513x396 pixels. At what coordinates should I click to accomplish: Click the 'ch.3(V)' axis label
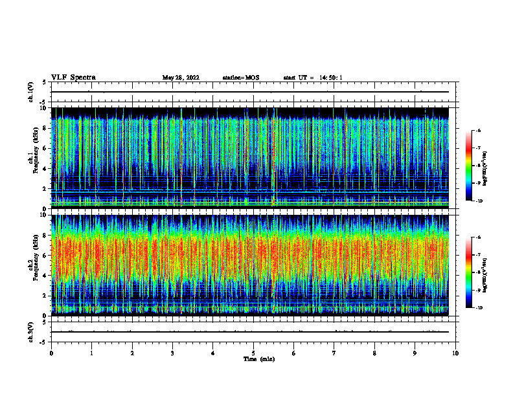(x=30, y=332)
